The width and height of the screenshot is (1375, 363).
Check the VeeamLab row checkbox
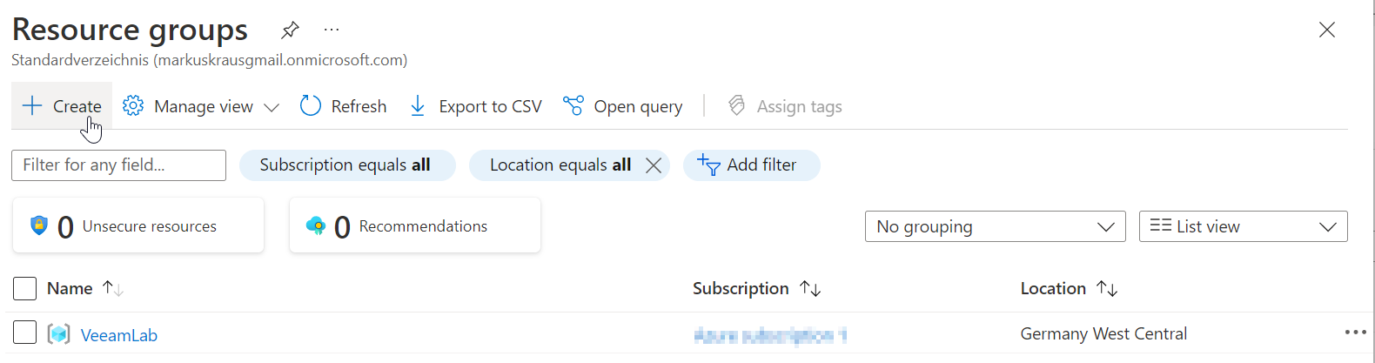pos(25,333)
